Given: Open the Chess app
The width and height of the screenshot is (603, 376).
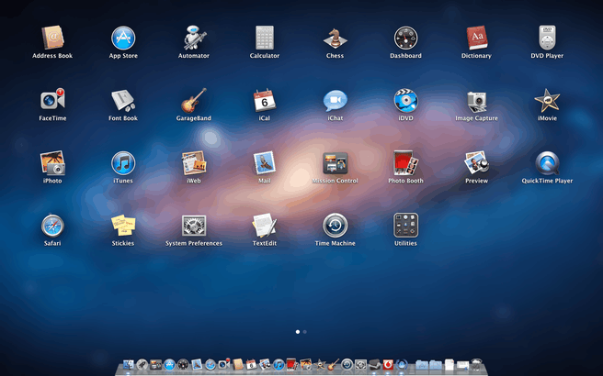Looking at the screenshot, I should pos(335,38).
